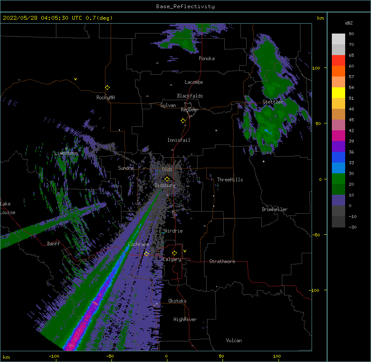This screenshot has width=371, height=362.
Task: Click the Sylvan label
Action: tap(168, 105)
